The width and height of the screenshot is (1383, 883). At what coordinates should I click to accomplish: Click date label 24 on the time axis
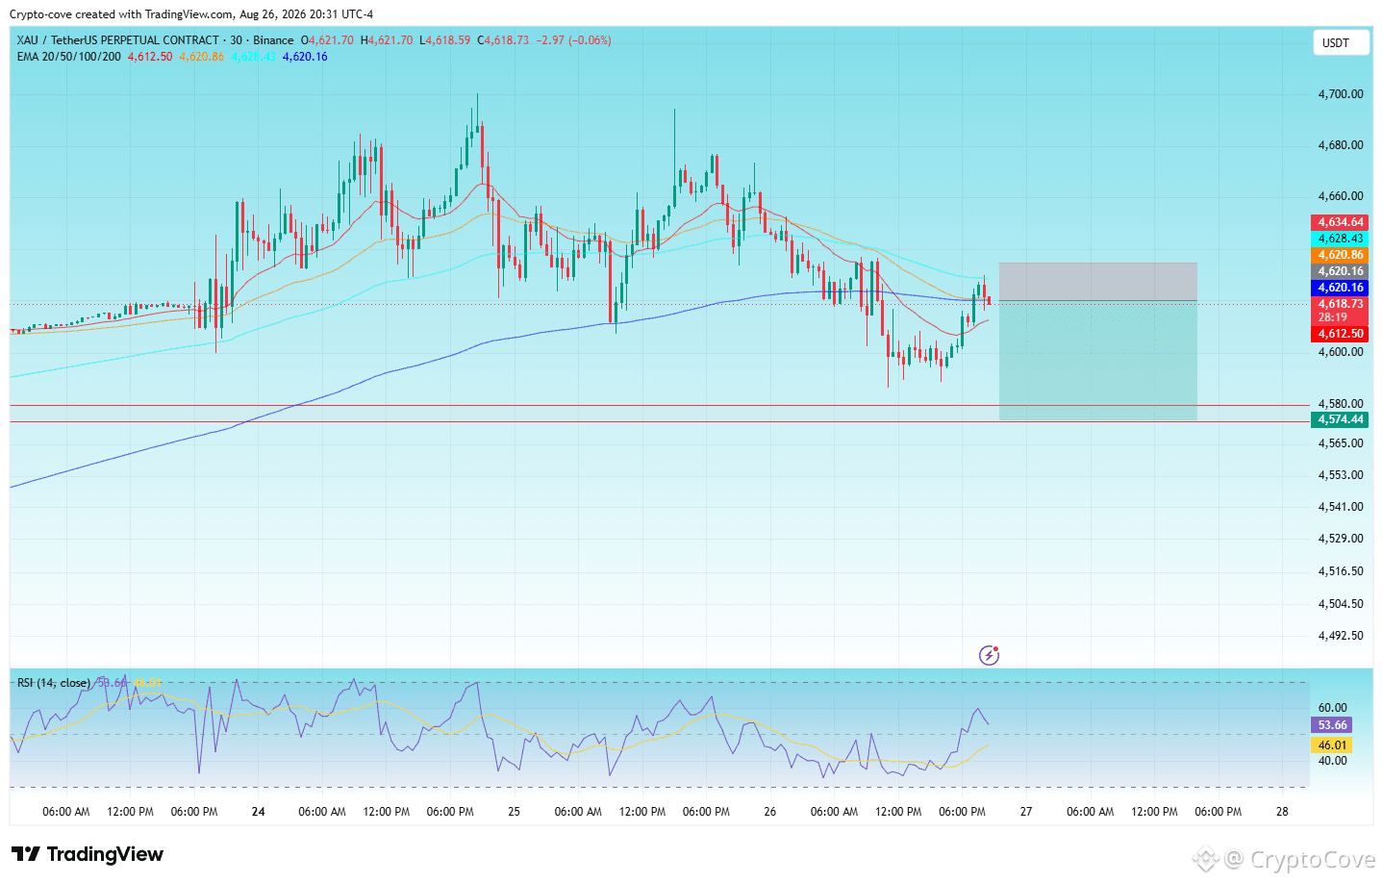click(258, 812)
